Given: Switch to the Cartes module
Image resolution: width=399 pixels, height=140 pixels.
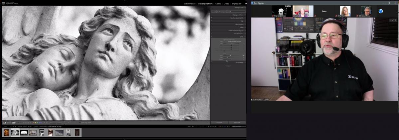Looking at the screenshot, I should point(218,4).
